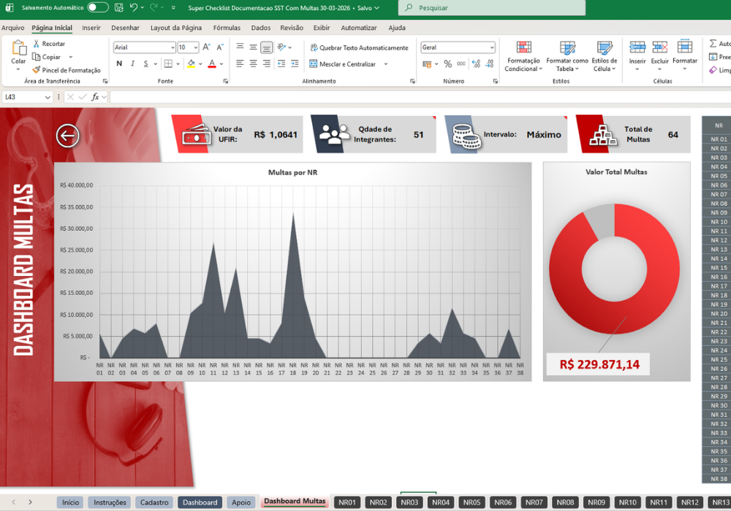Click the increase indent icon
The height and width of the screenshot is (511, 731).
click(x=295, y=64)
